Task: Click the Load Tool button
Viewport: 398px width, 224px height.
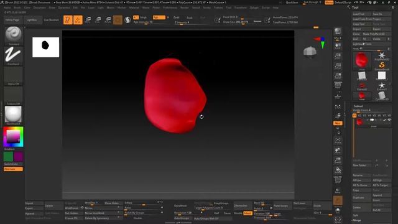Action: [x=362, y=14]
